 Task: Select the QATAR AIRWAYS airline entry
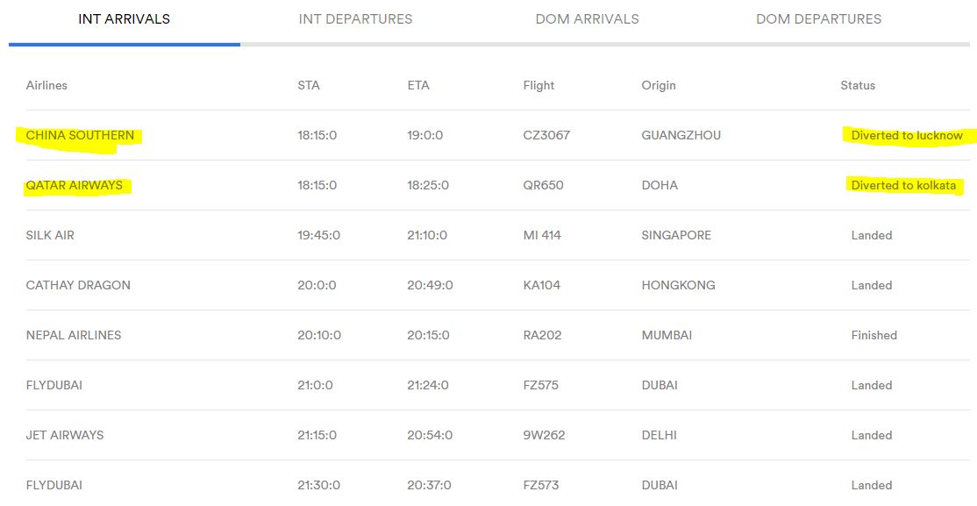coord(75,185)
